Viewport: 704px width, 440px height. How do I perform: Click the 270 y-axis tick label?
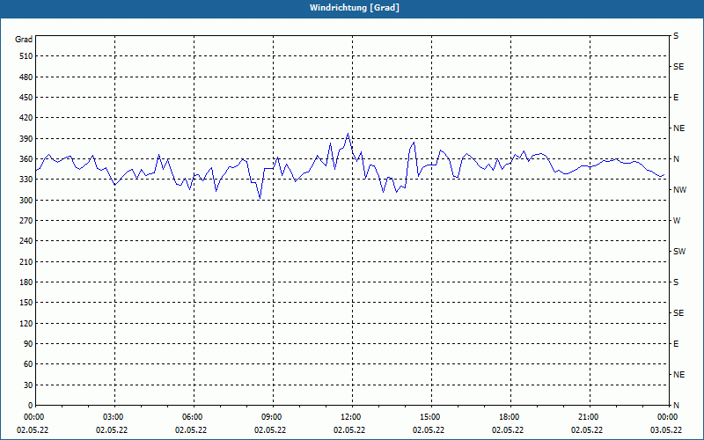coord(26,221)
